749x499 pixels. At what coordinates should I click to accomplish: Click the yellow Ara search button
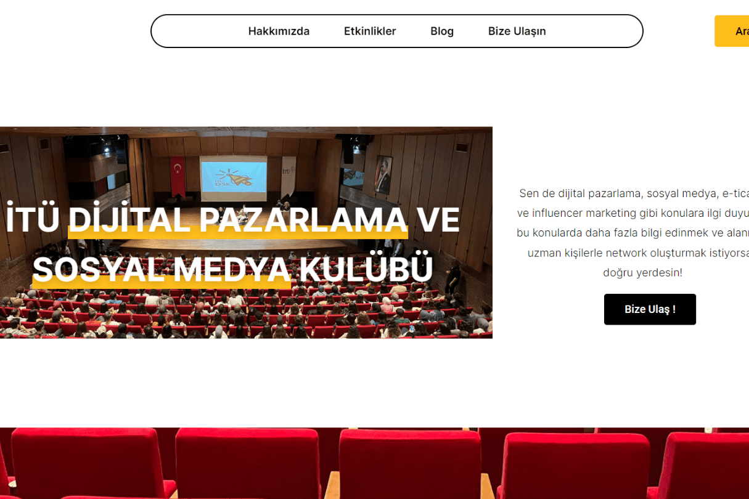(x=737, y=31)
